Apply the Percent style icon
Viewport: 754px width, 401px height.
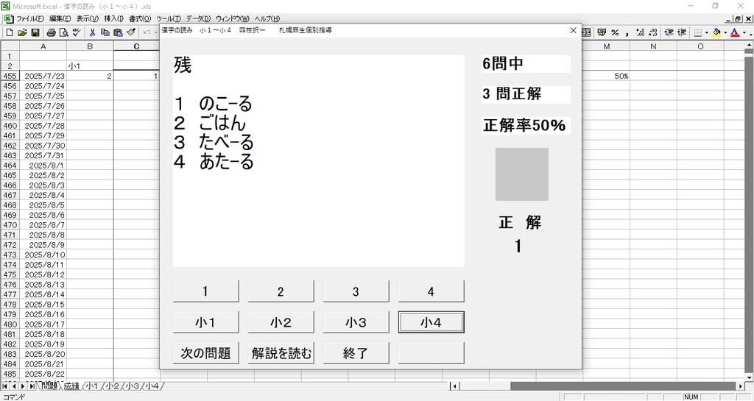[x=615, y=32]
